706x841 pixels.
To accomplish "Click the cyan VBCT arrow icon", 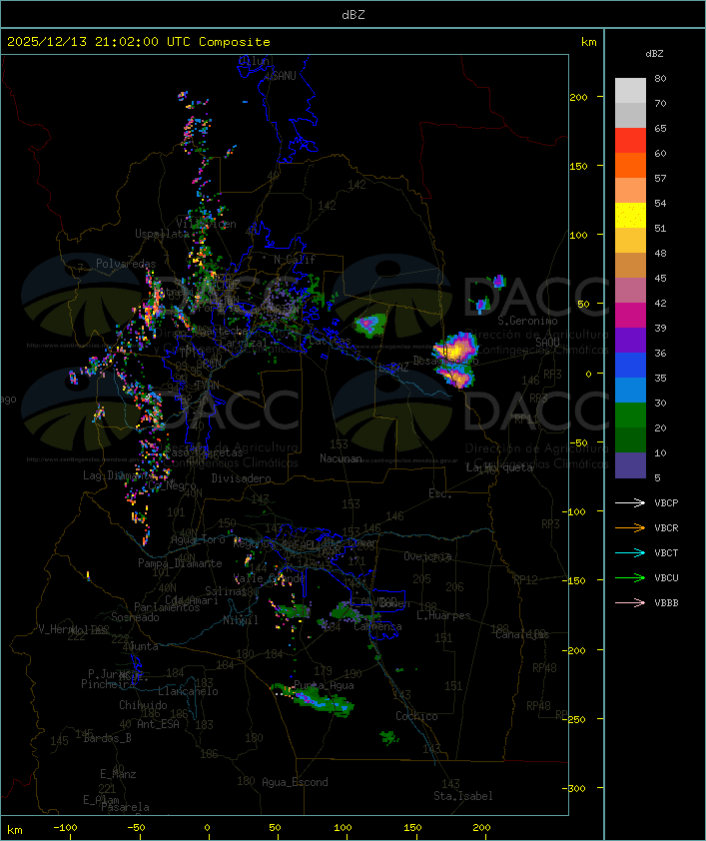I will pyautogui.click(x=630, y=552).
